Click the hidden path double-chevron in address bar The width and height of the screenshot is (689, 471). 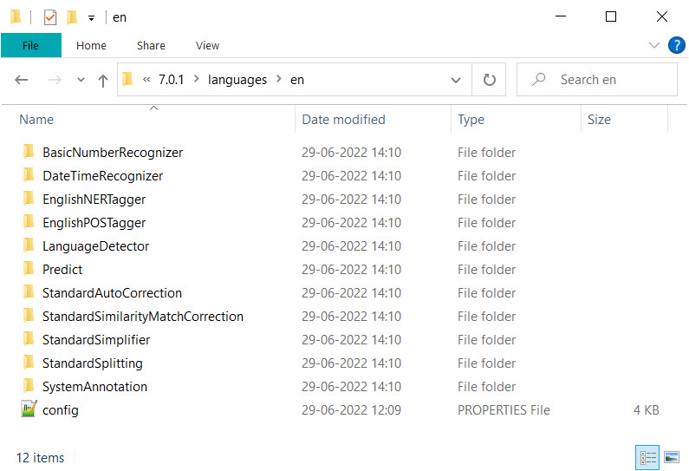(146, 80)
